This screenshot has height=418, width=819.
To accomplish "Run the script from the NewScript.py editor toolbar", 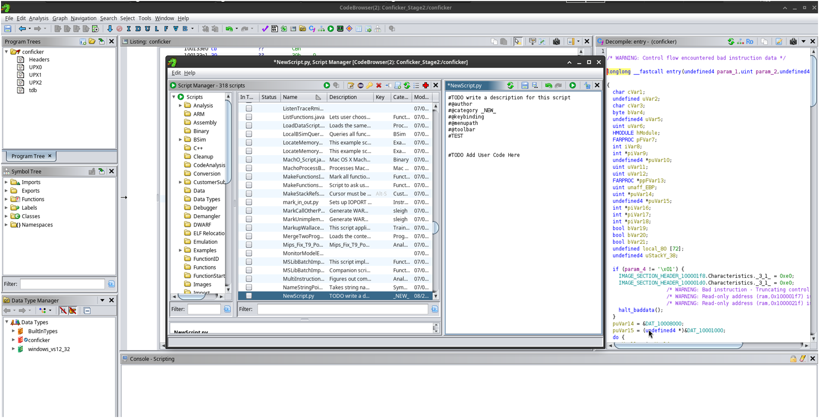I will (573, 85).
